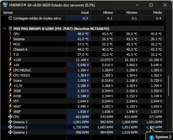Click the thermometer icon for the CPU temperature
The width and height of the screenshot is (173, 140).
tap(10, 34)
